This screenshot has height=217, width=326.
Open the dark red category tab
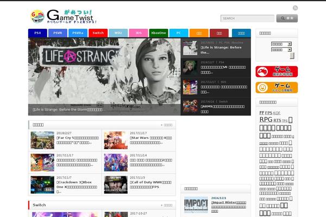[219, 33]
